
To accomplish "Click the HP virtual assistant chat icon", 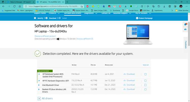I will coord(185,24).
